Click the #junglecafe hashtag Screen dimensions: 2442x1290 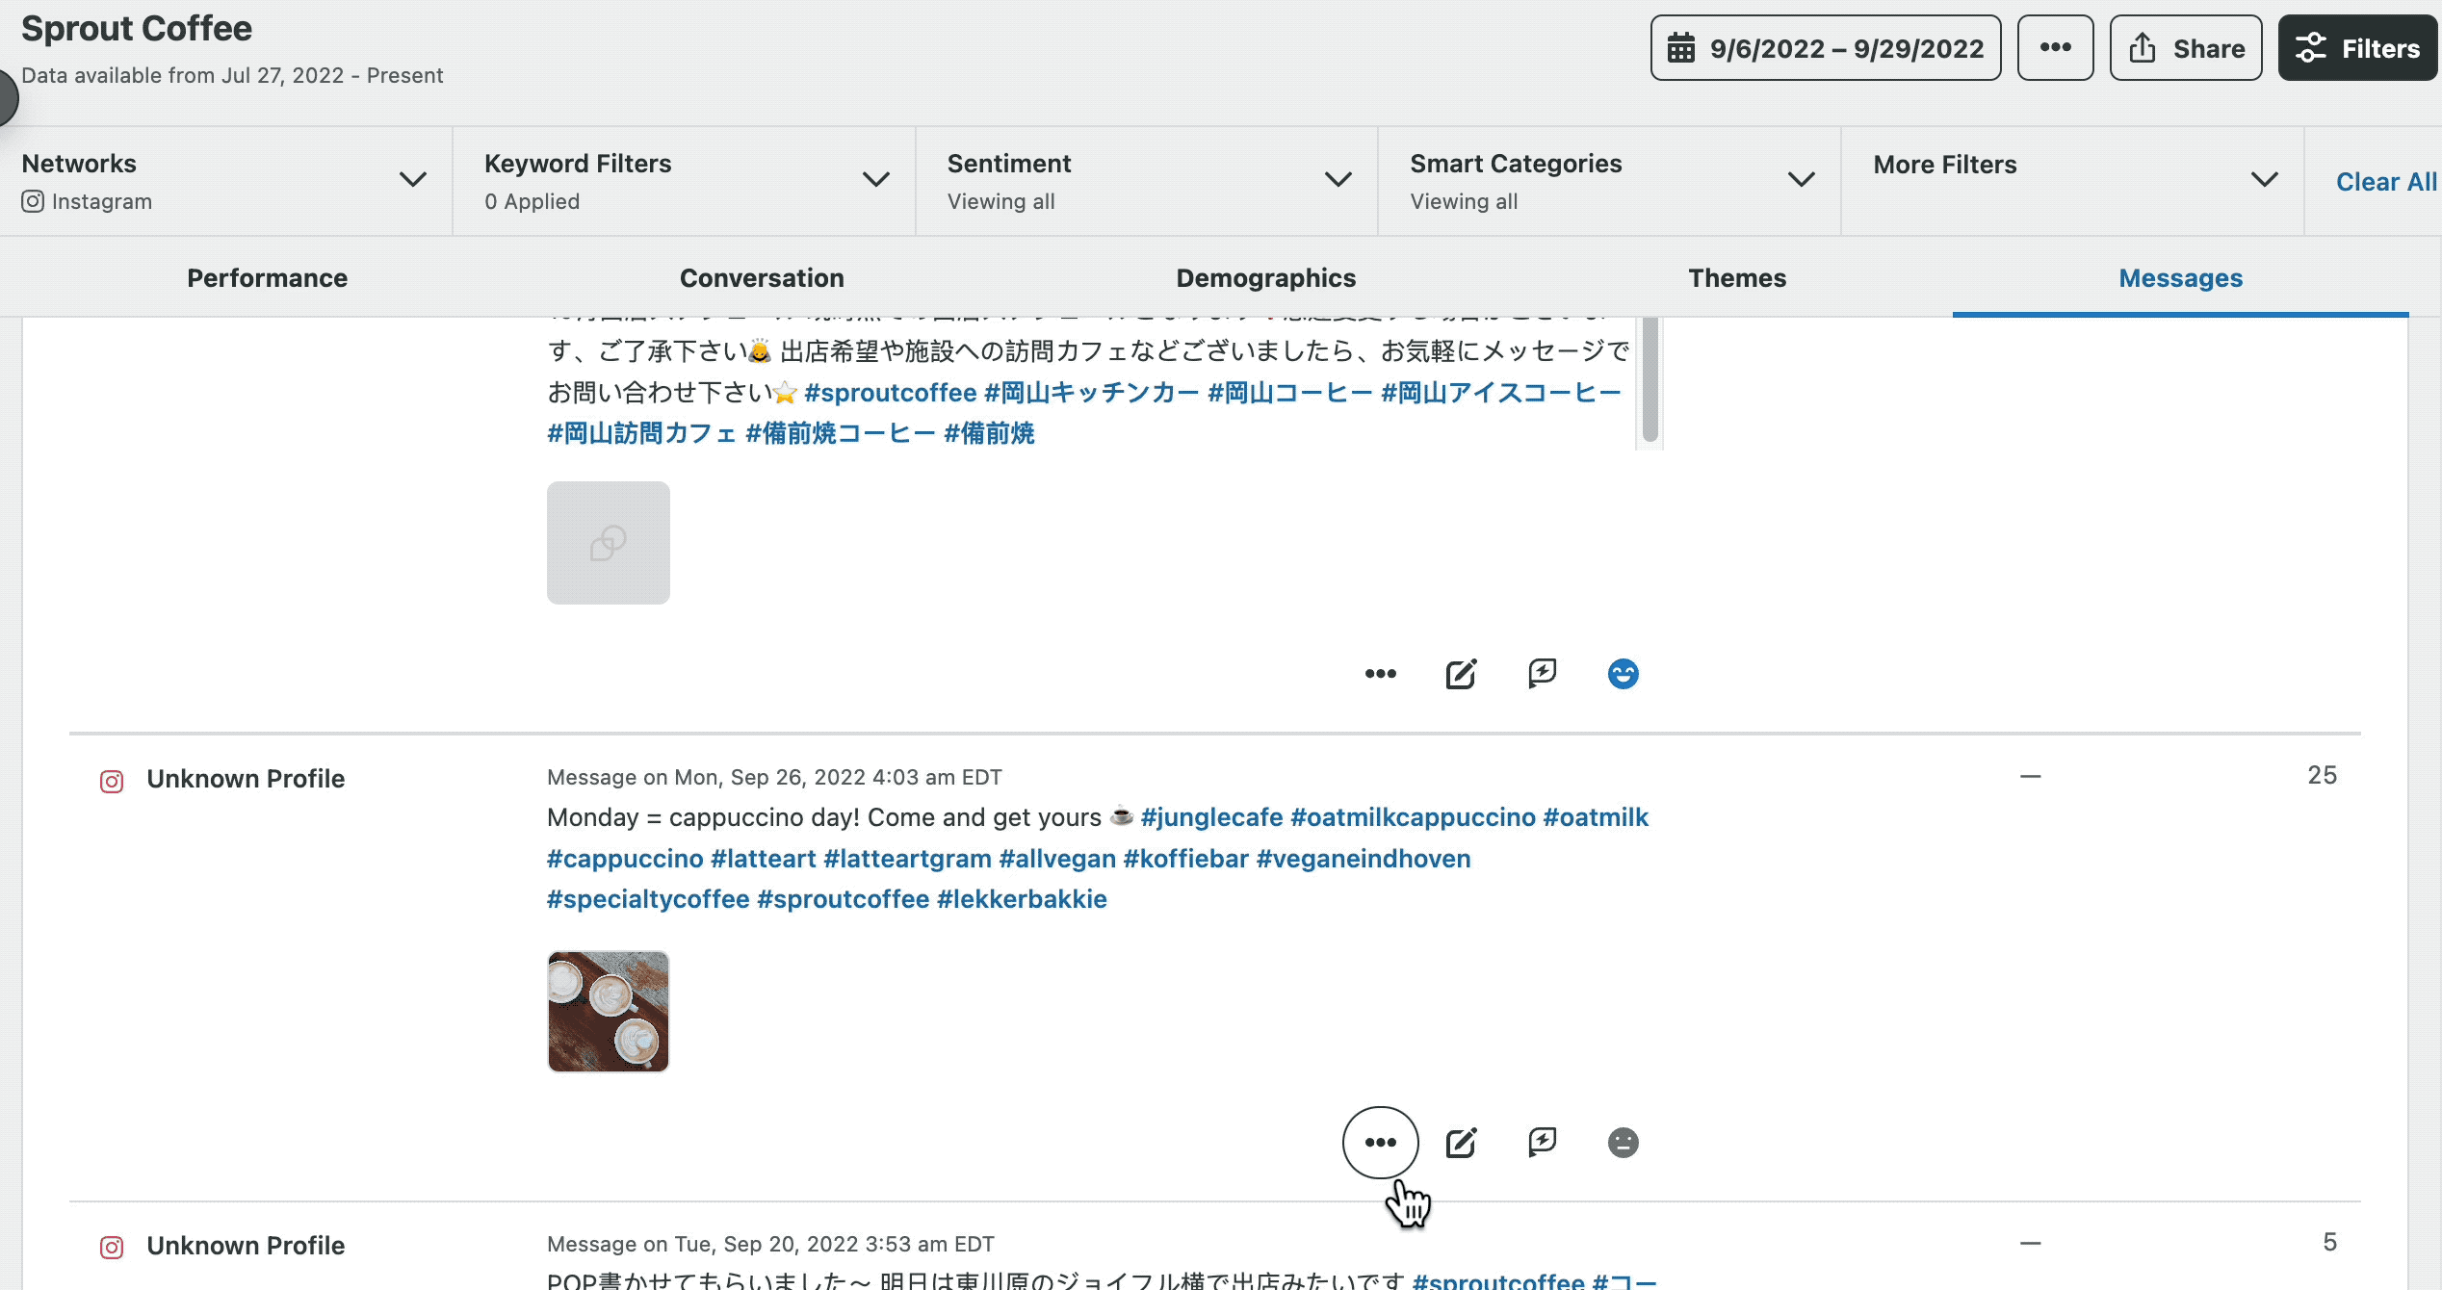[x=1211, y=817]
